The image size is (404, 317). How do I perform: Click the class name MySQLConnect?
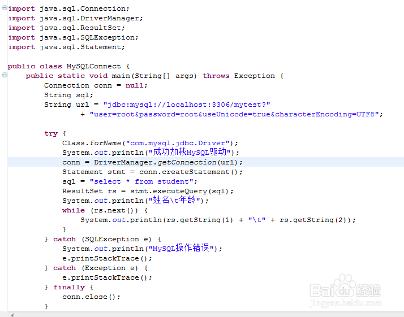(x=93, y=66)
